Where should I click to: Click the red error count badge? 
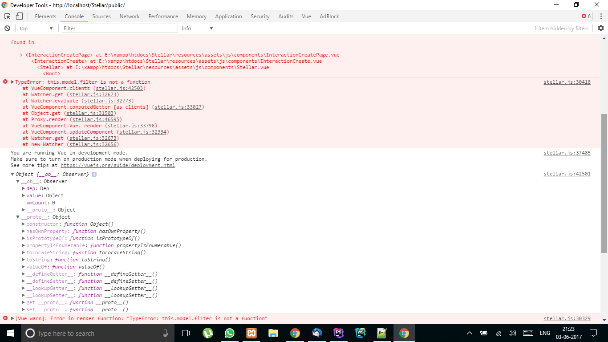point(584,16)
